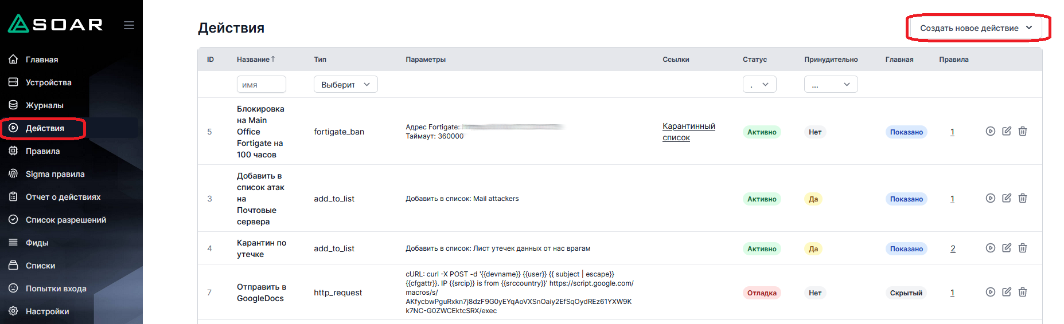Screen dimensions: 1064x324
Task: Open the Статус filter dropdown
Action: click(x=759, y=84)
